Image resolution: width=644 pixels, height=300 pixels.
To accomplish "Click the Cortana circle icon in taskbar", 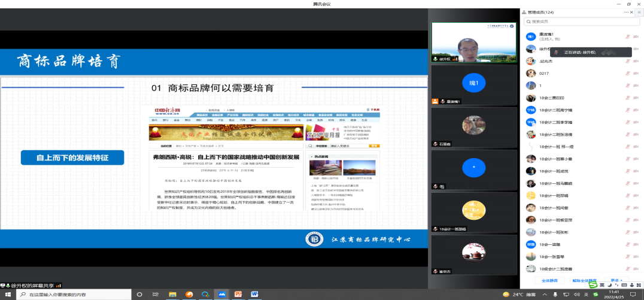I will pyautogui.click(x=139, y=294).
